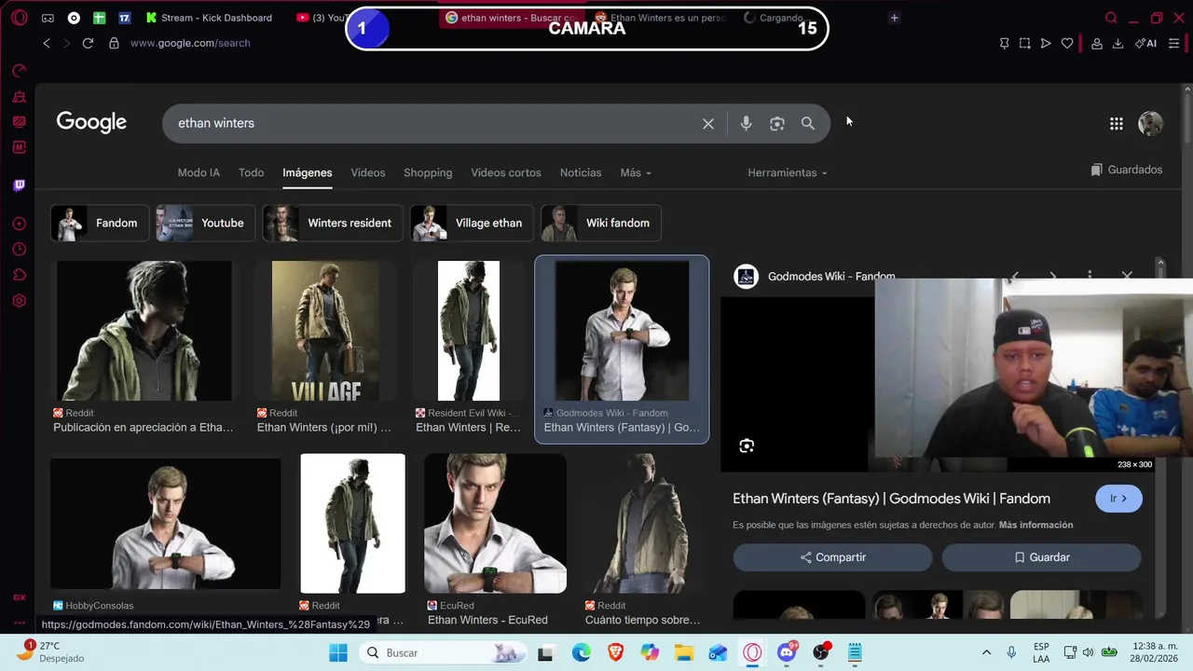Screen dimensions: 1193x671
Task: Click the Guardar button
Action: (1041, 557)
